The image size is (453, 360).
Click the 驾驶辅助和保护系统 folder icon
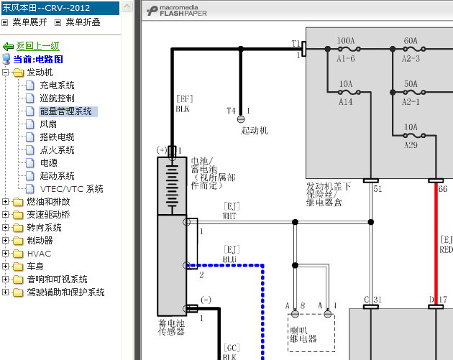pyautogui.click(x=18, y=292)
